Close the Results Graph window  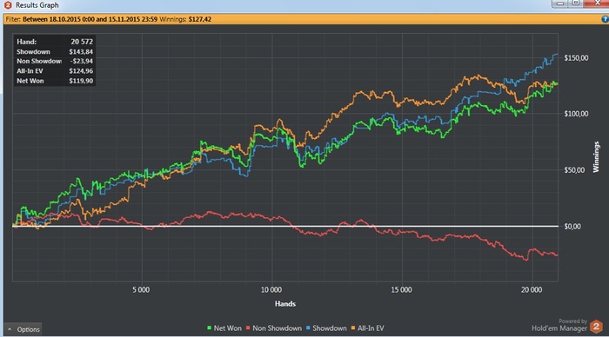coord(597,3)
